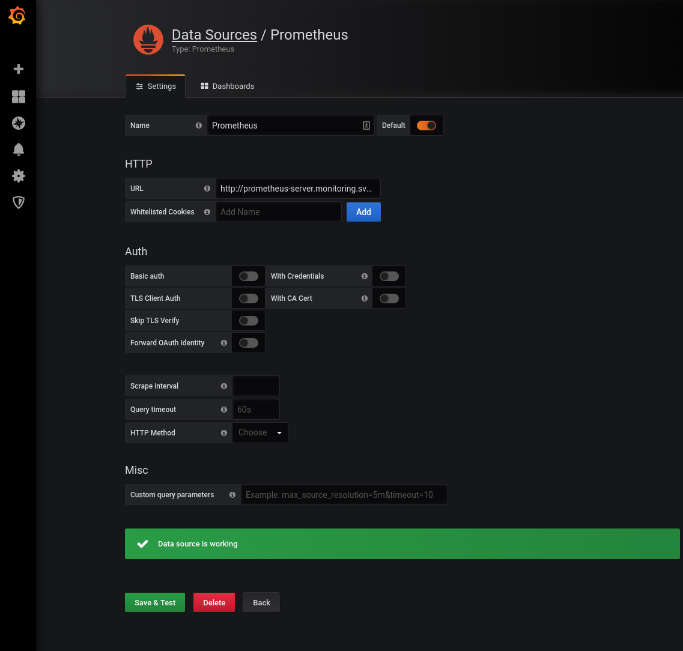Open Explore via the compass icon

pos(18,123)
